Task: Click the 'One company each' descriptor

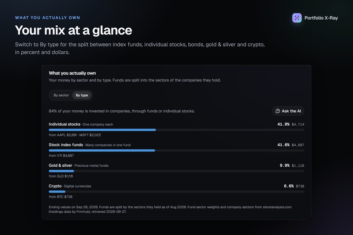Action: tap(98, 124)
